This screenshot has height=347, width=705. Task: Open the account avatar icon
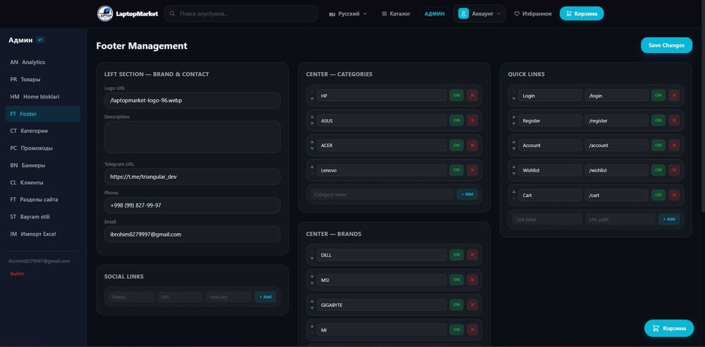(463, 13)
